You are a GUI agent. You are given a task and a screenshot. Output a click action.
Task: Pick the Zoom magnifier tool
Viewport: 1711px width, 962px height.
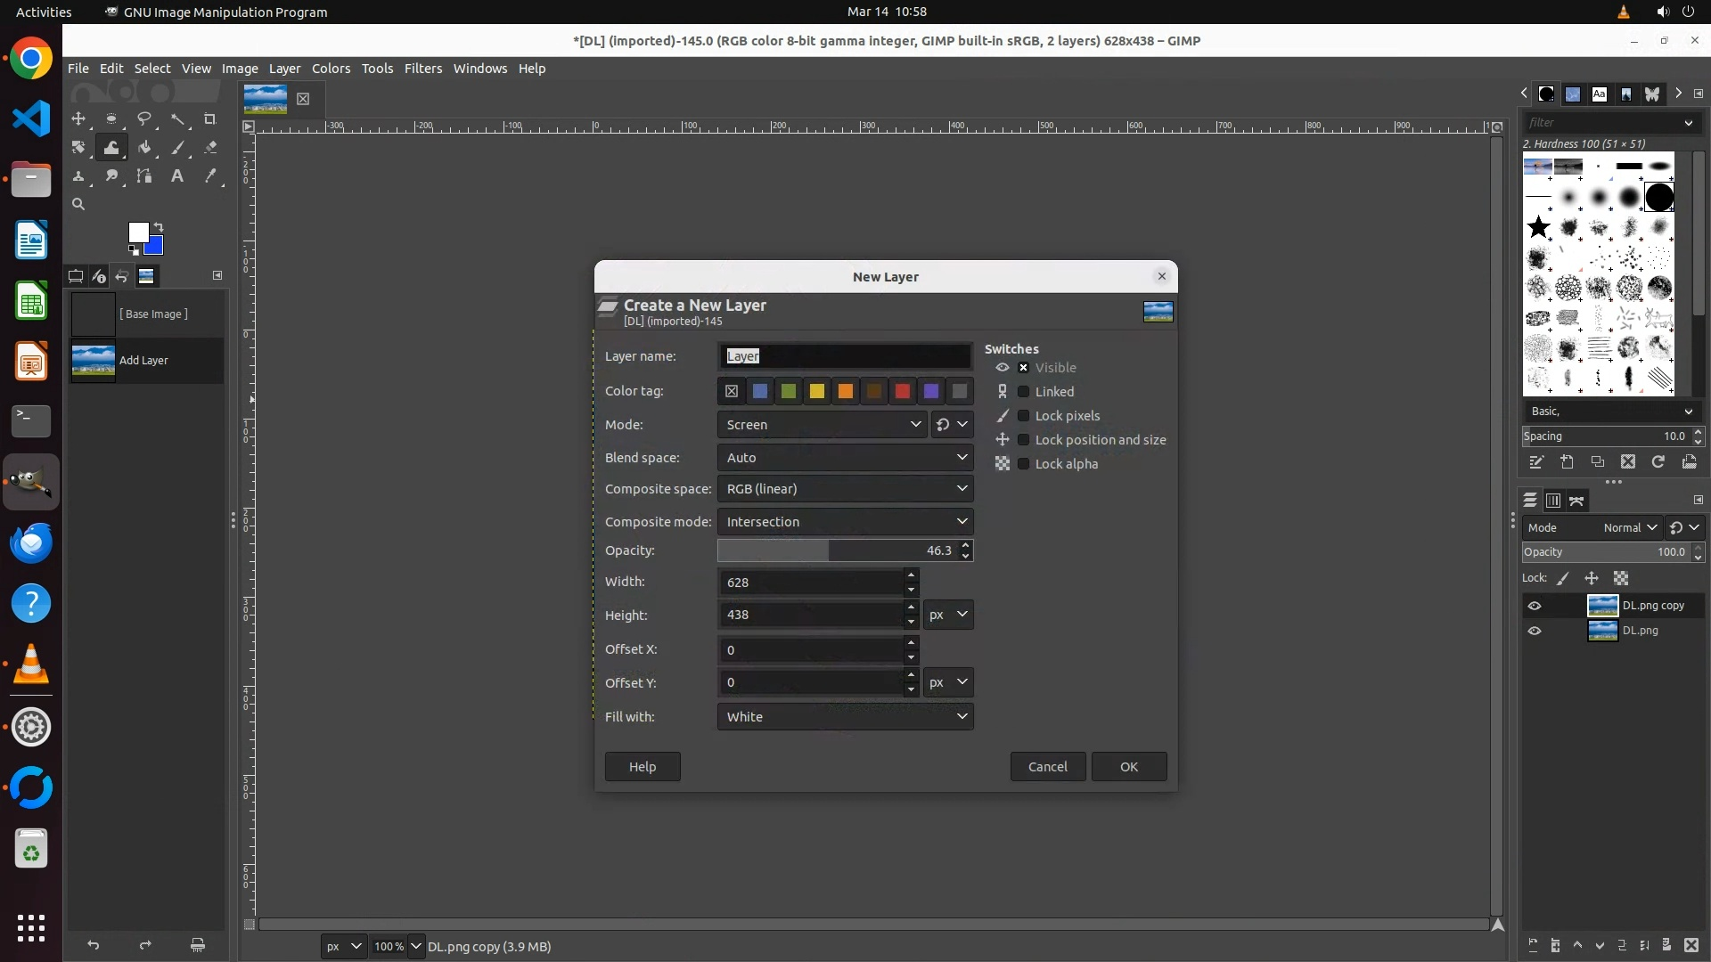tap(78, 204)
